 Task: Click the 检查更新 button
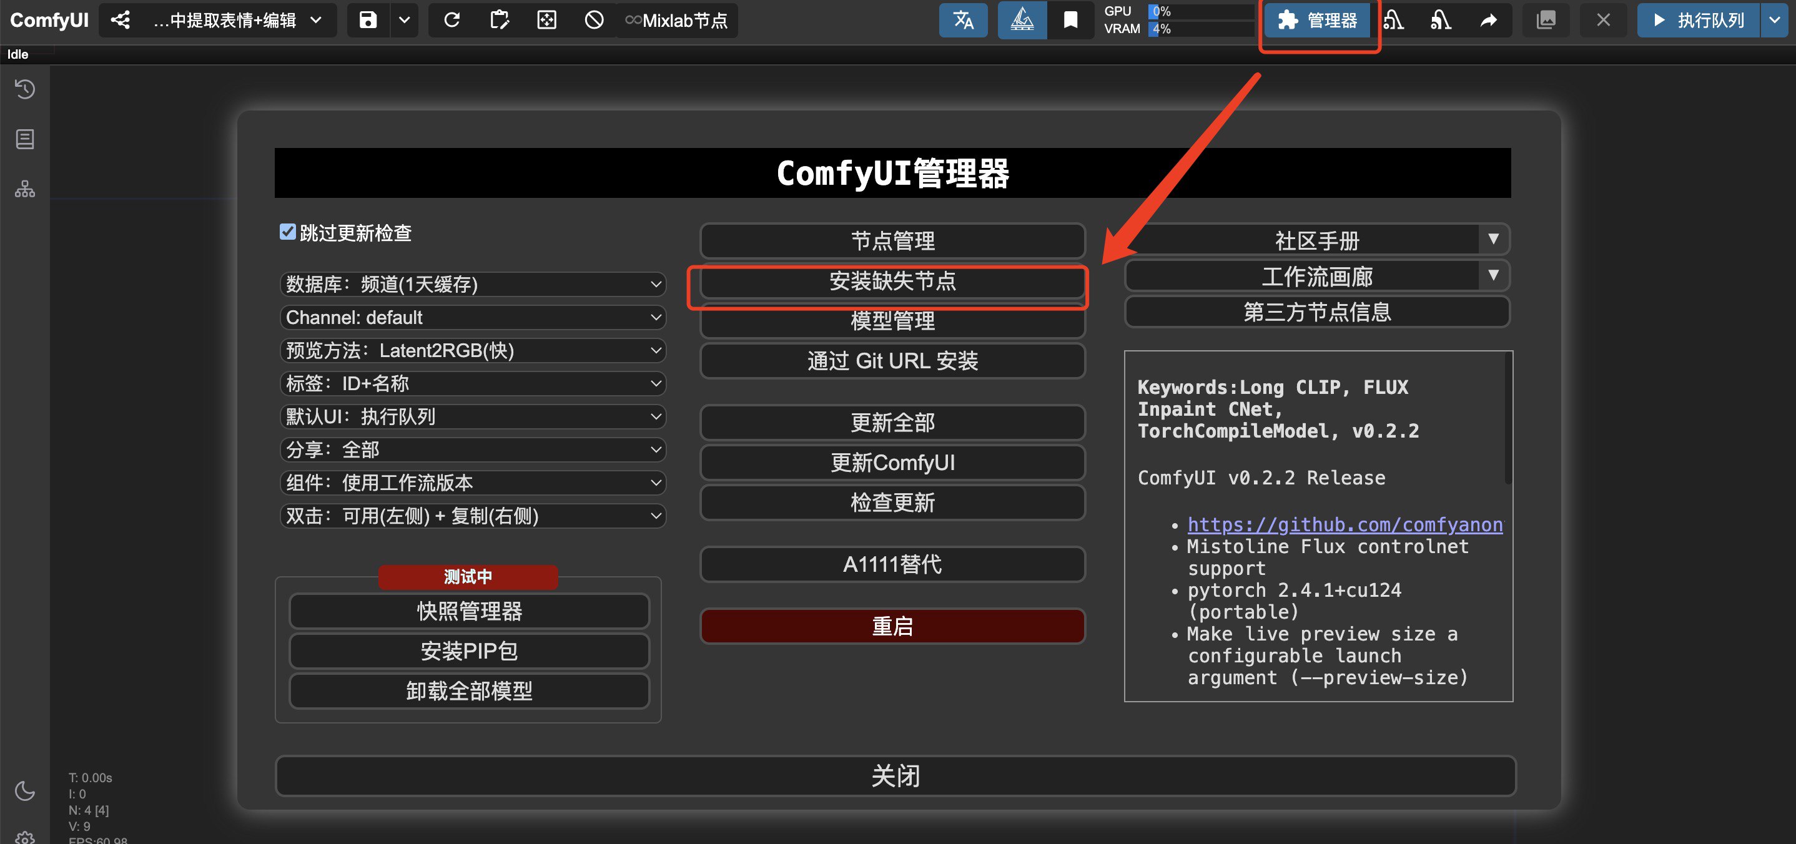click(892, 503)
